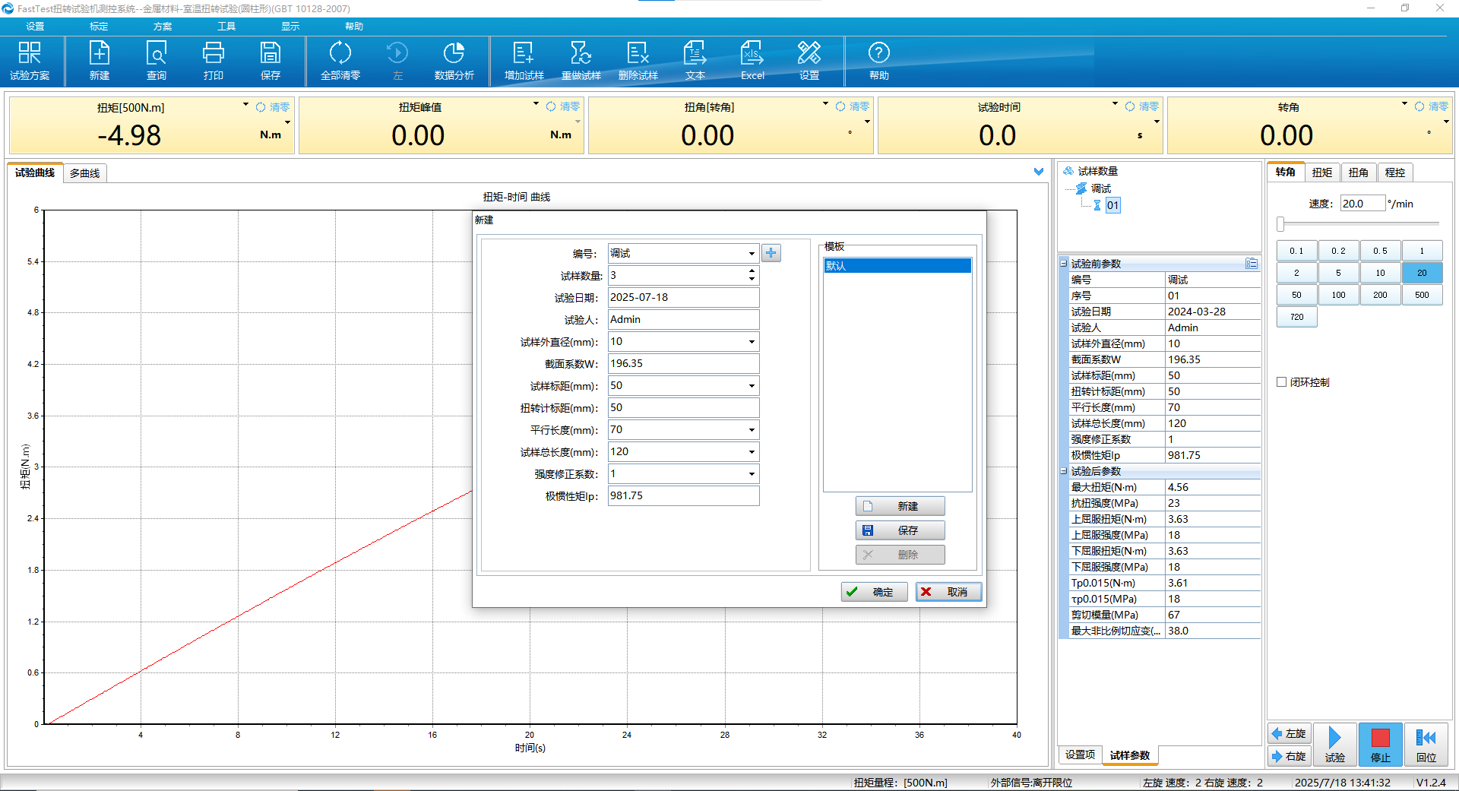
Task: Collapse the 试验后参数 section
Action: coord(1064,471)
